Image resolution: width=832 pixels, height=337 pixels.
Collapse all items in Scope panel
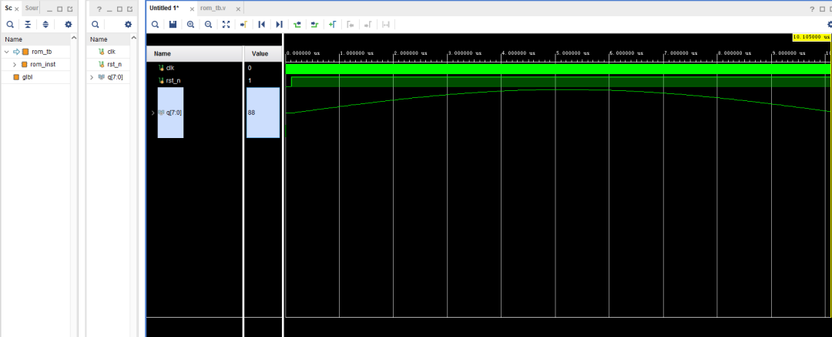[x=28, y=25]
